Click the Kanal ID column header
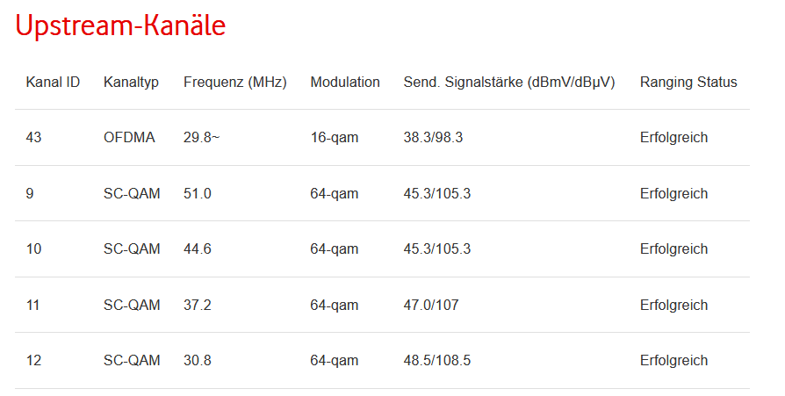This screenshot has height=396, width=785. (53, 83)
